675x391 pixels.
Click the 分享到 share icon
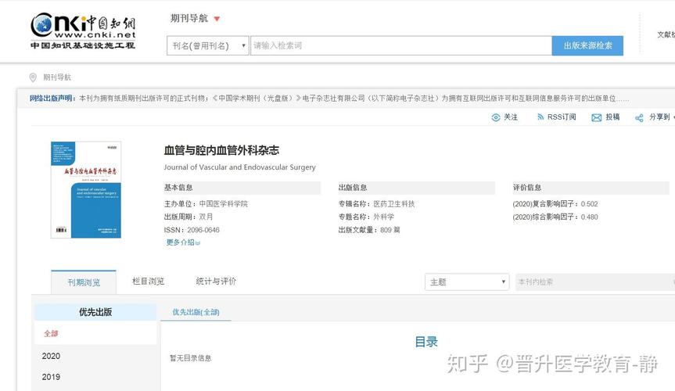(639, 118)
